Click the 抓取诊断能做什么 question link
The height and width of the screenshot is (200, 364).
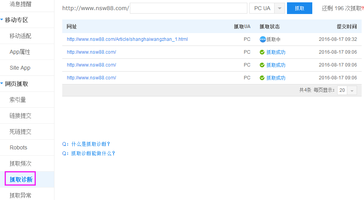point(89,153)
